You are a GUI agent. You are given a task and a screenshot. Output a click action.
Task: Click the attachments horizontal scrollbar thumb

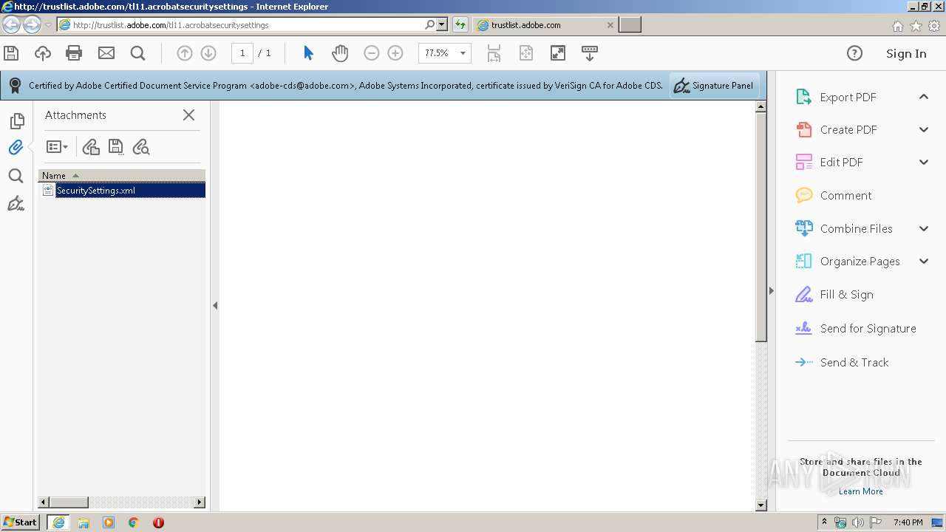pyautogui.click(x=68, y=502)
